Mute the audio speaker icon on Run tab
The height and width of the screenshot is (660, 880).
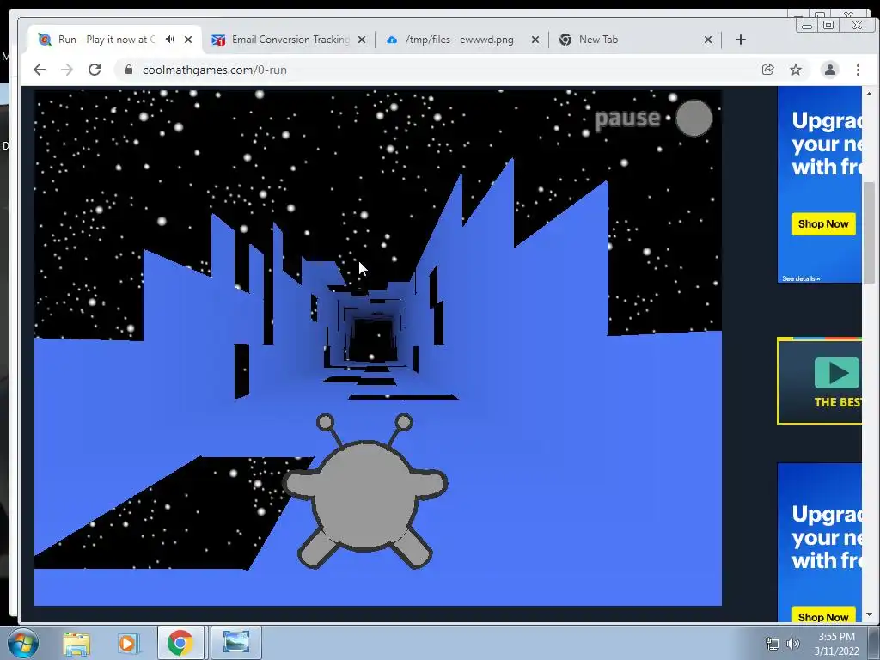(169, 40)
